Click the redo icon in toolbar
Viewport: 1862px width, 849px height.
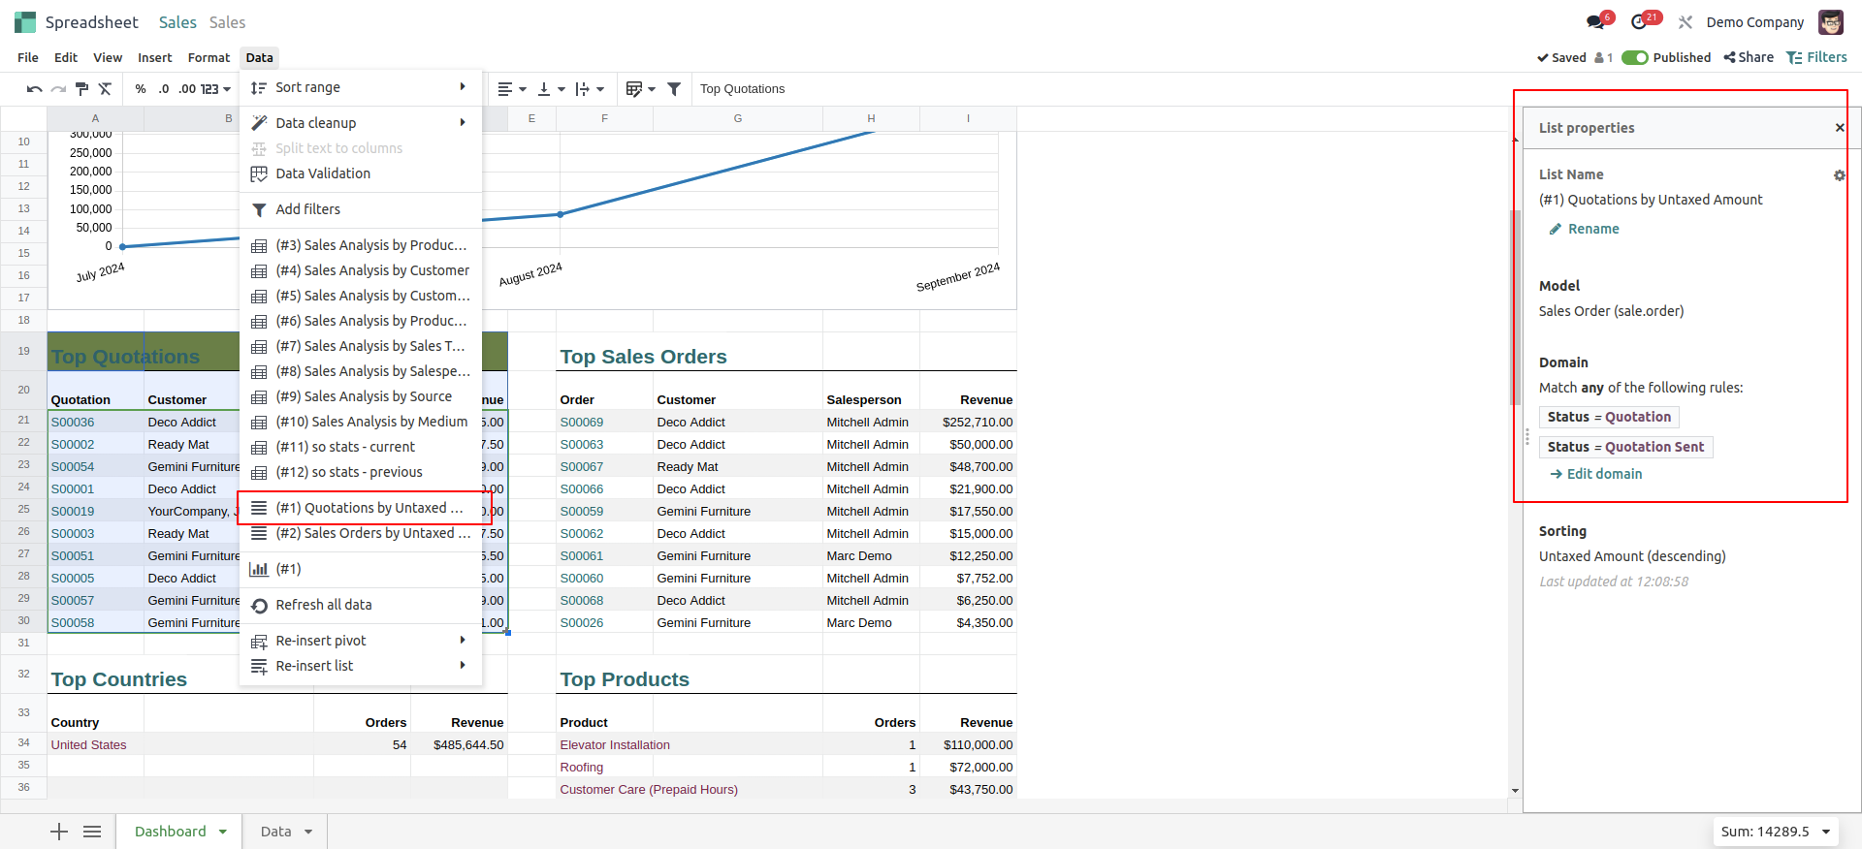[x=58, y=89]
